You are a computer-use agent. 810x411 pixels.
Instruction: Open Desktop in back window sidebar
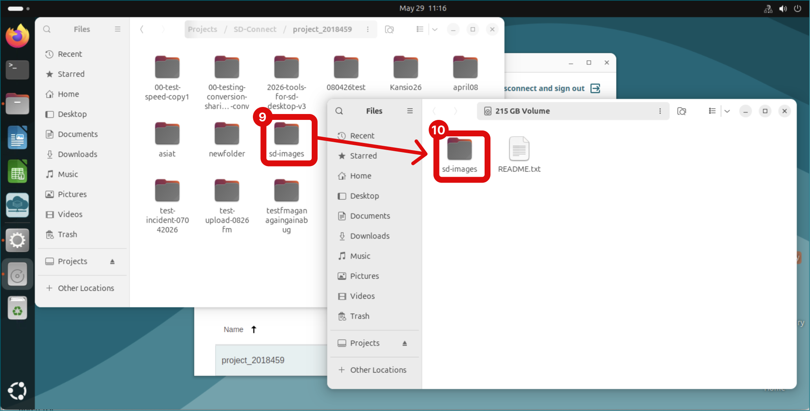(x=82, y=114)
